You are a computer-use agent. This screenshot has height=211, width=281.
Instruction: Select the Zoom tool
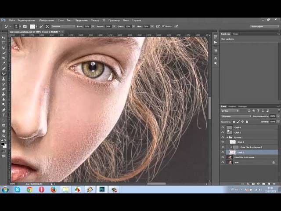(x=4, y=136)
